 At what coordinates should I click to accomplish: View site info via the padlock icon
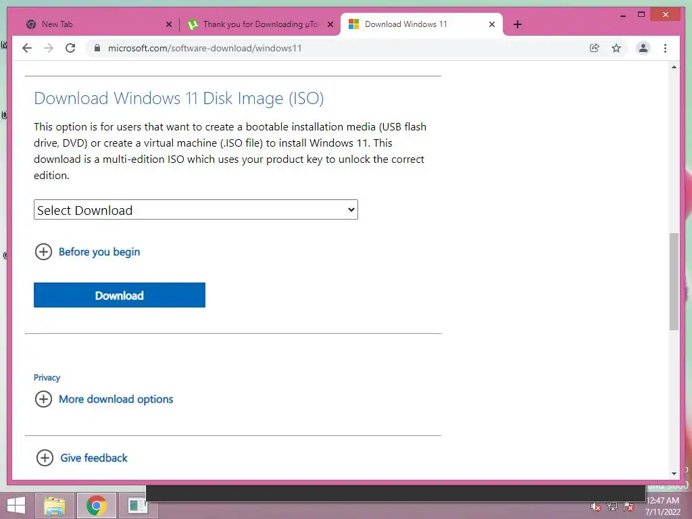point(97,48)
